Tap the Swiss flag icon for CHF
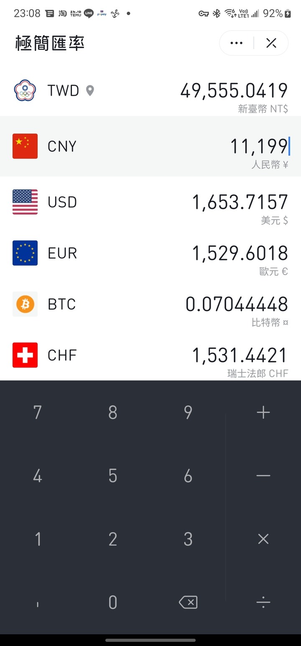Viewport: 301px width, 646px height. (x=25, y=355)
